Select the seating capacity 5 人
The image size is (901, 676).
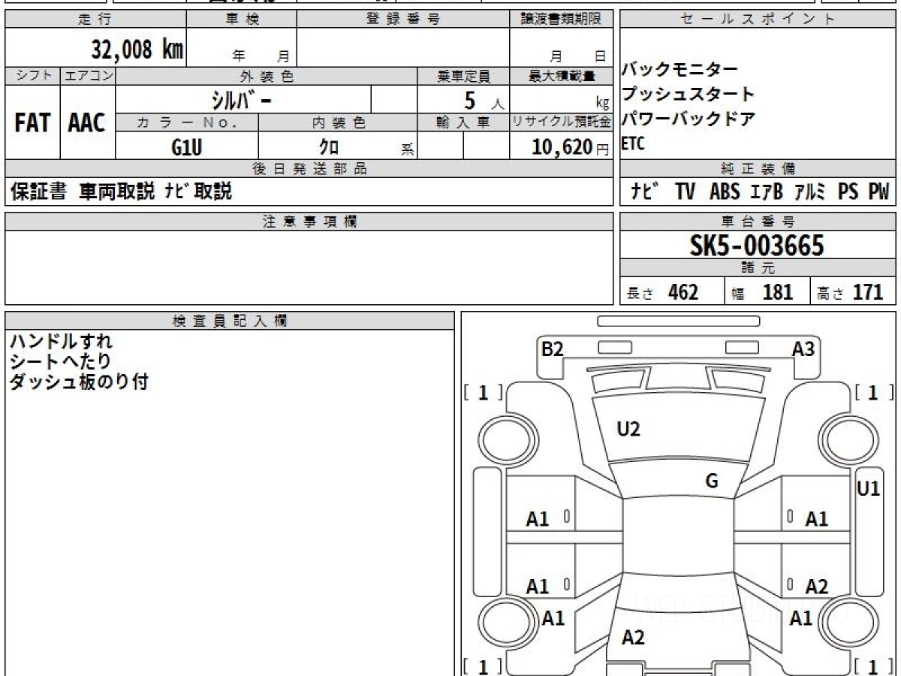pyautogui.click(x=484, y=100)
